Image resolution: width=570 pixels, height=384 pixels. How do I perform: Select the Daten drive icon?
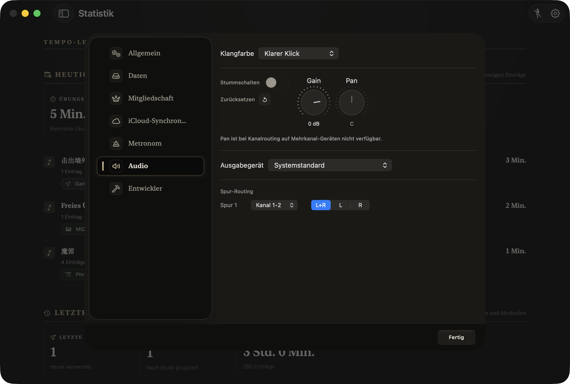pyautogui.click(x=116, y=76)
